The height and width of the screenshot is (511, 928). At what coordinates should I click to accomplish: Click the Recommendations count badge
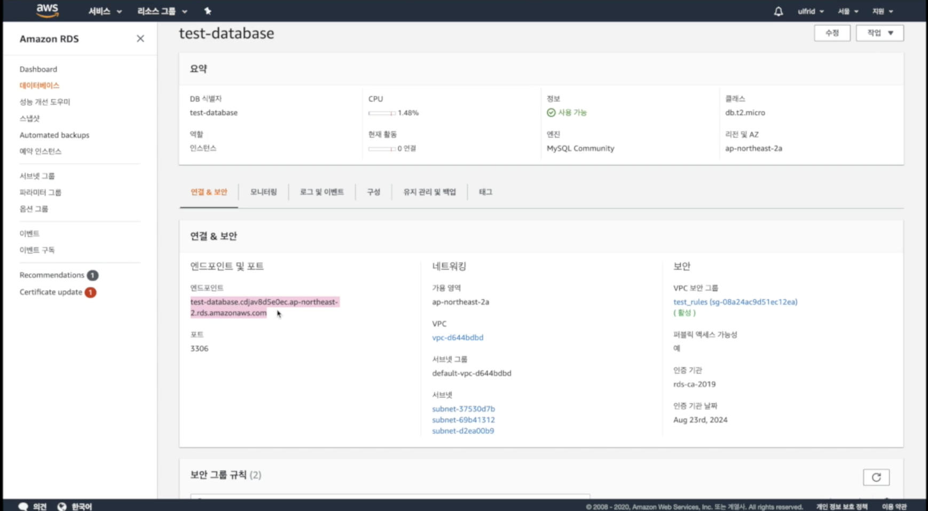[92, 275]
